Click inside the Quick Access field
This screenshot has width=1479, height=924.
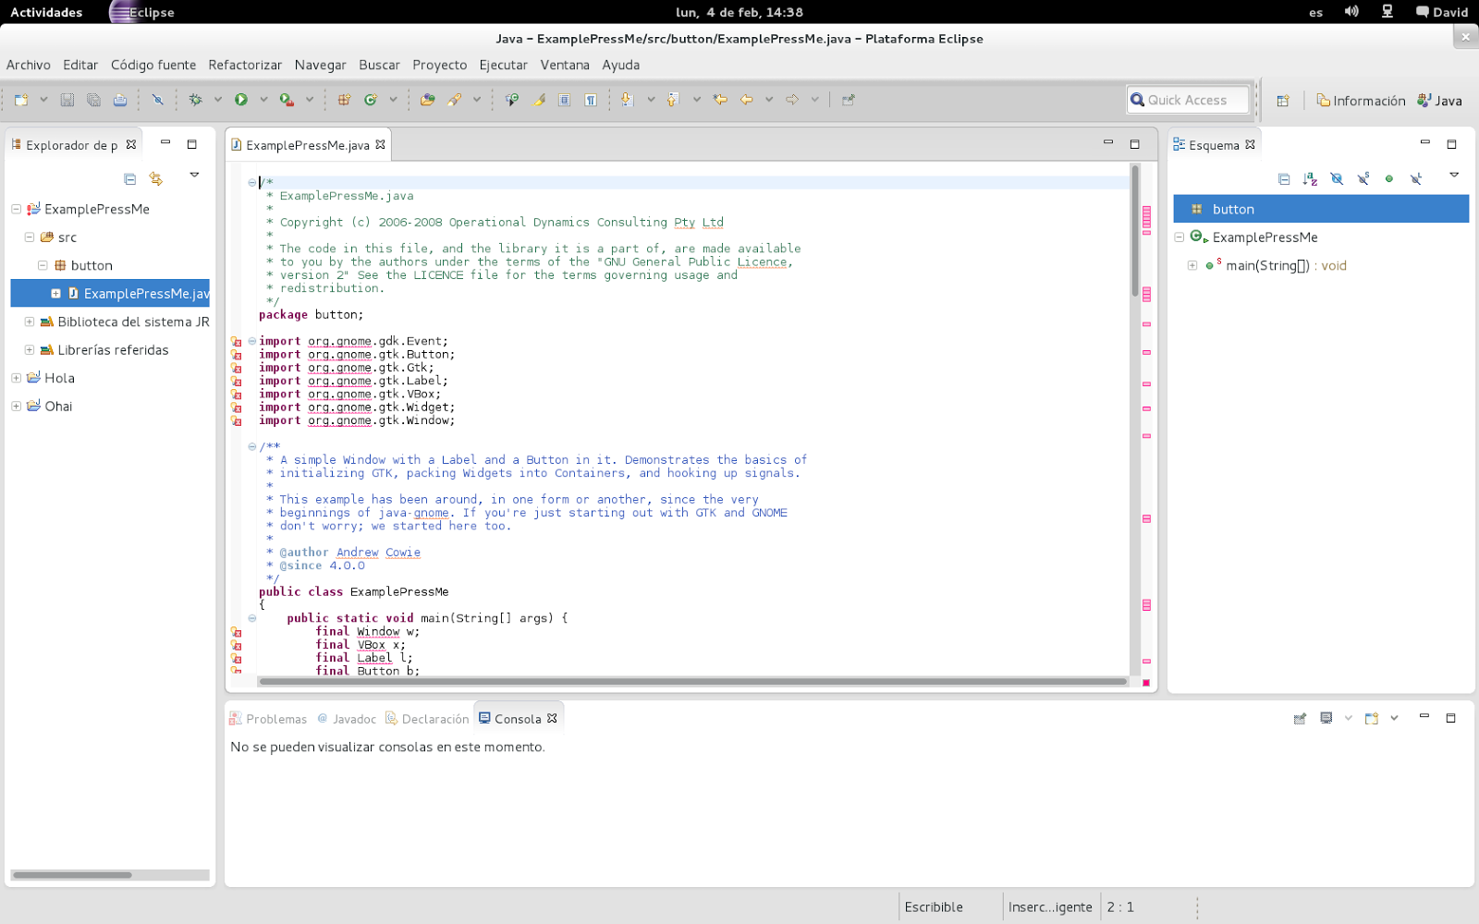tap(1192, 99)
